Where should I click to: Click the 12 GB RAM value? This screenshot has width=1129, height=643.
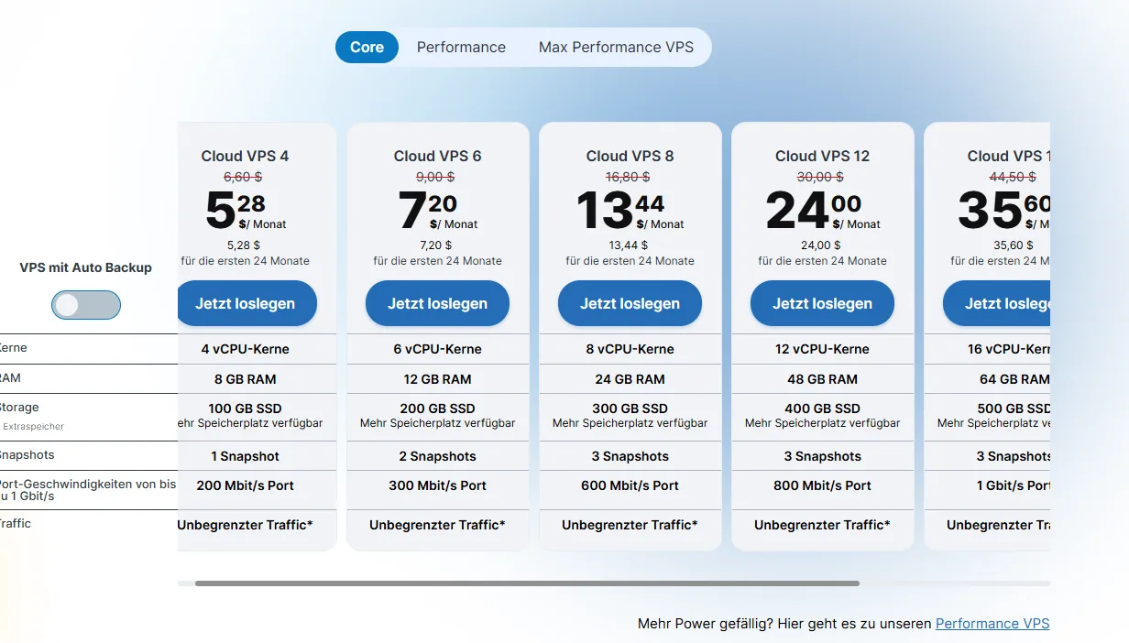pos(437,379)
